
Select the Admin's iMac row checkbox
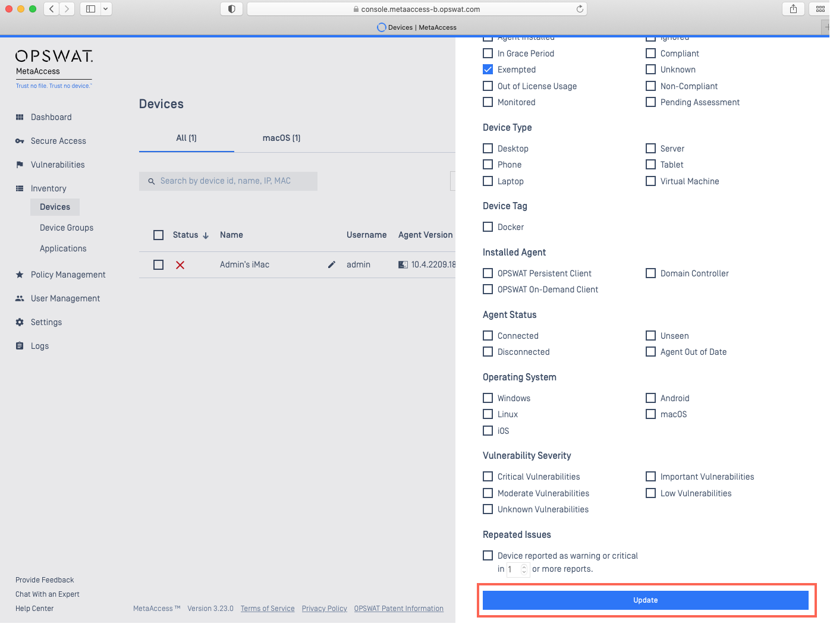(x=158, y=265)
